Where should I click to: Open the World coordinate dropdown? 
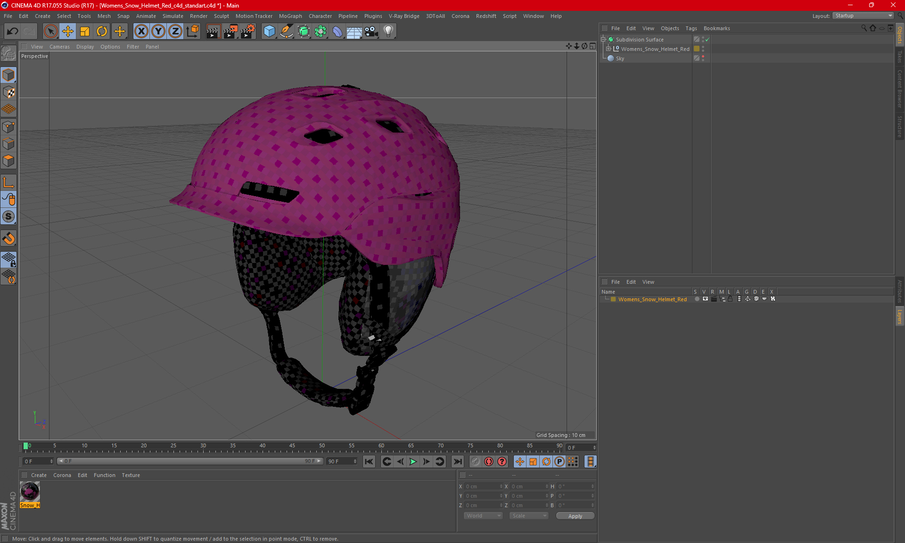(484, 516)
